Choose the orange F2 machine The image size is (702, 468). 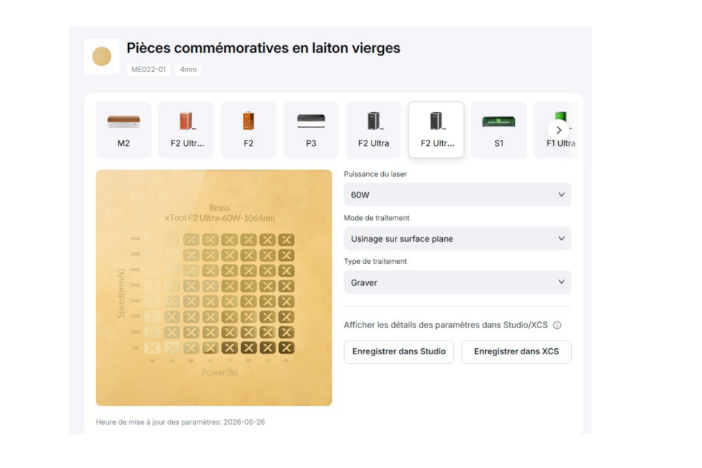[248, 130]
